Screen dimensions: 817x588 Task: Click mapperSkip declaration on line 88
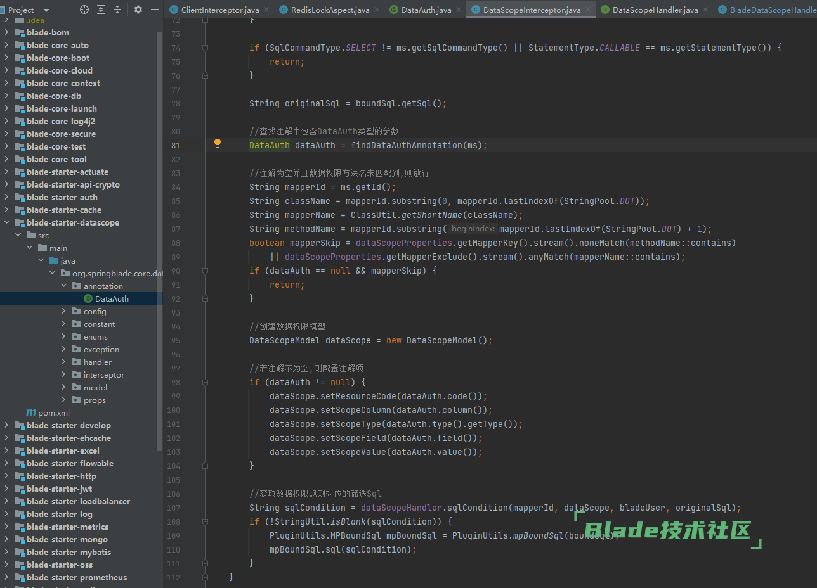(x=318, y=243)
